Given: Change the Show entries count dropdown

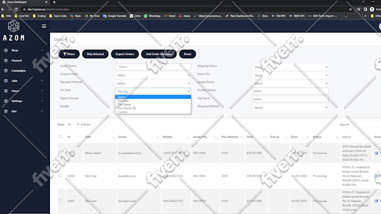Looking at the screenshot, I should (73, 125).
